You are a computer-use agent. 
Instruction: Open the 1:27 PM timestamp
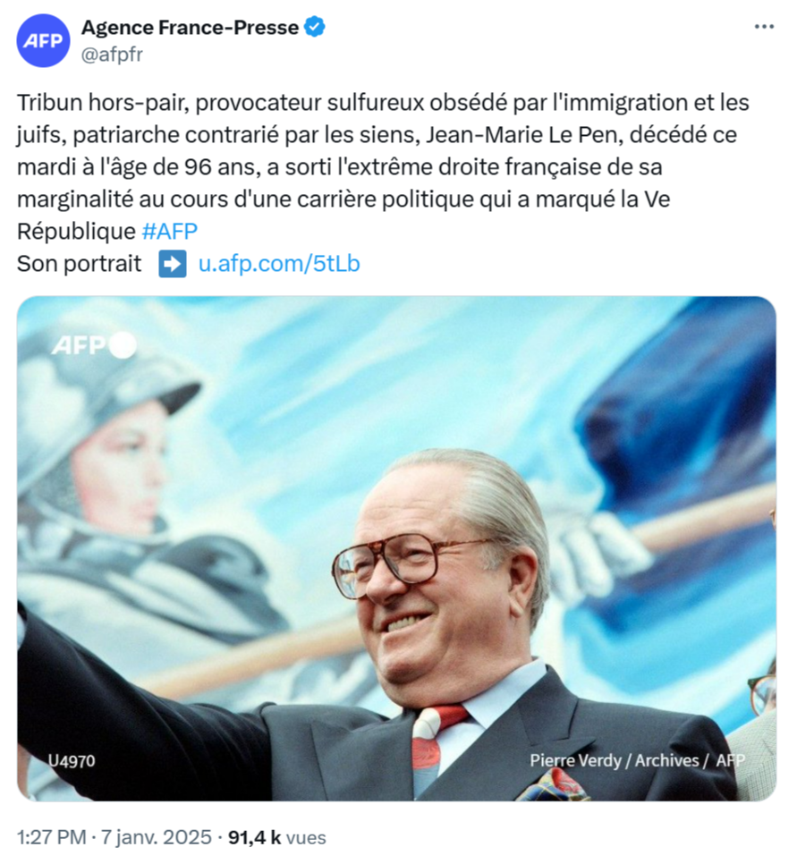(52, 837)
